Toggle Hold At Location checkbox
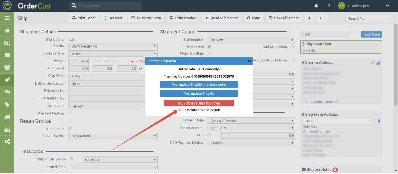 (293, 47)
